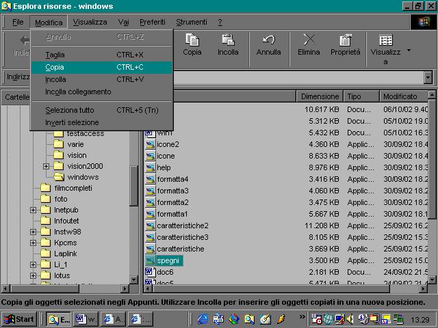The image size is (438, 328).
Task: Click the task scheduler tray icon
Action: click(x=317, y=319)
